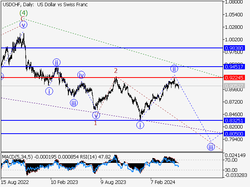The image size is (250, 187).
Task: Select circled wave v label below (4)
Action: [x=23, y=25]
